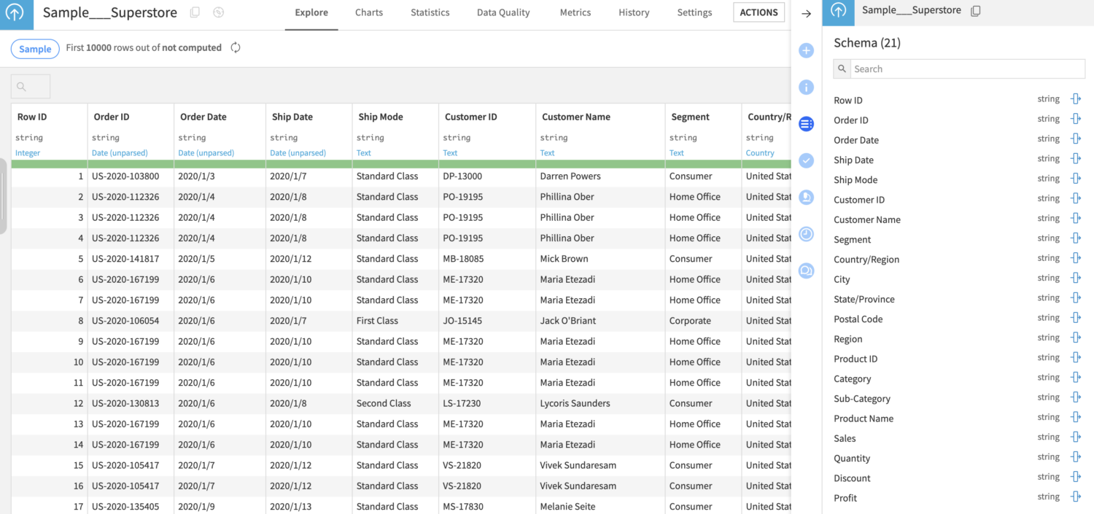Click the dataset upload icon at top left

[x=15, y=13]
